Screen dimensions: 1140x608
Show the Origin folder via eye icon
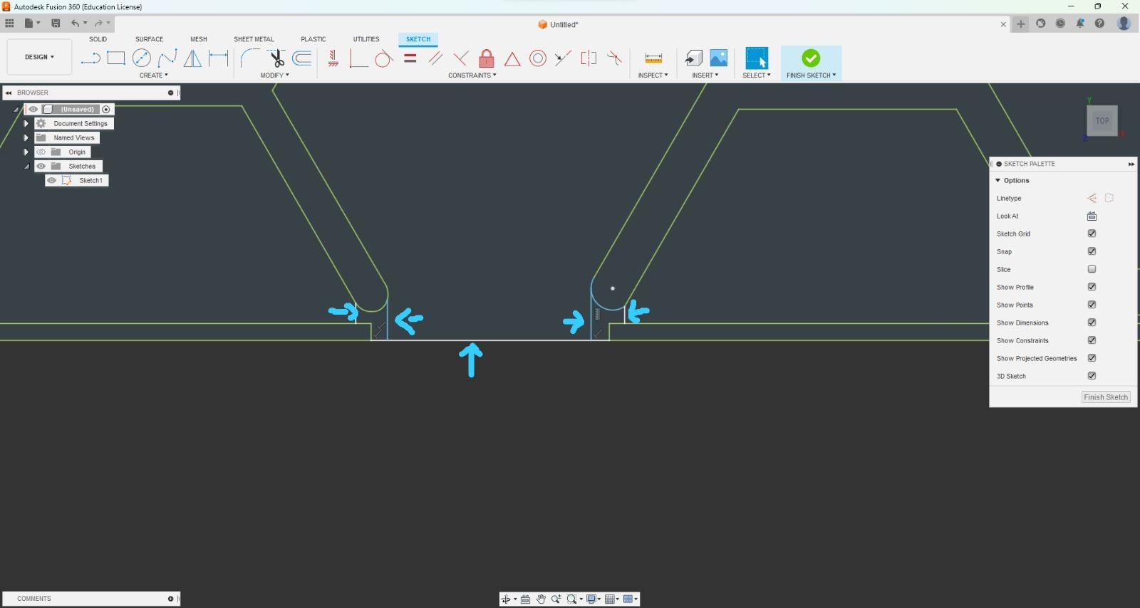(41, 152)
